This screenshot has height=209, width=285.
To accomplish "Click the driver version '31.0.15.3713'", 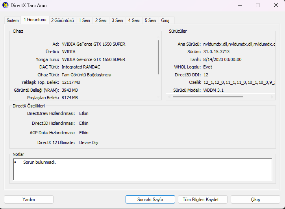I will click(x=216, y=52).
